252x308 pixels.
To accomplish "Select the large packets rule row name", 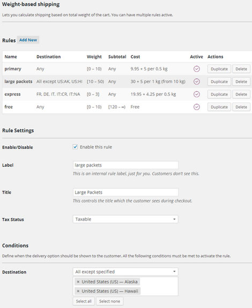I will 18,82.
